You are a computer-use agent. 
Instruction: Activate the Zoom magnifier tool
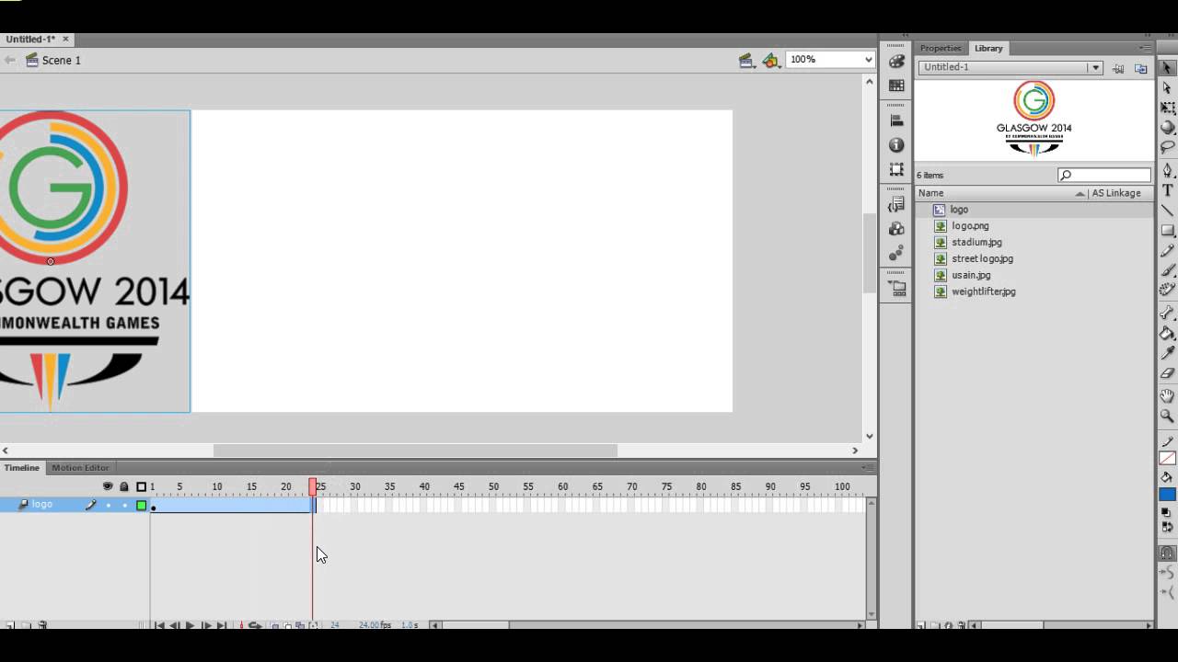click(x=1167, y=416)
